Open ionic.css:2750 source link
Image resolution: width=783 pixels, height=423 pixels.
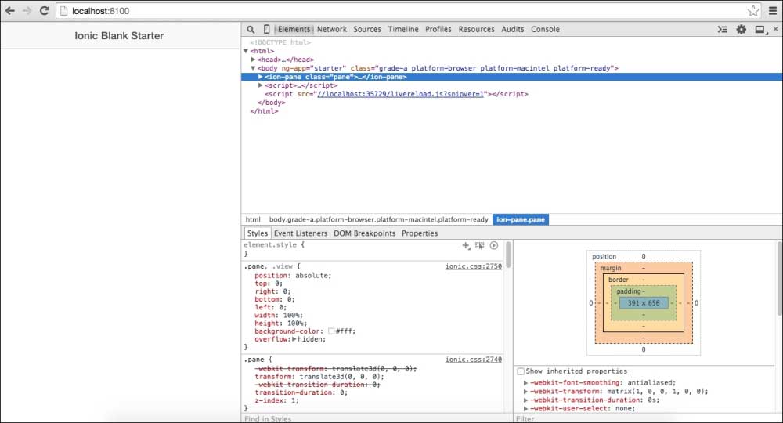(473, 266)
